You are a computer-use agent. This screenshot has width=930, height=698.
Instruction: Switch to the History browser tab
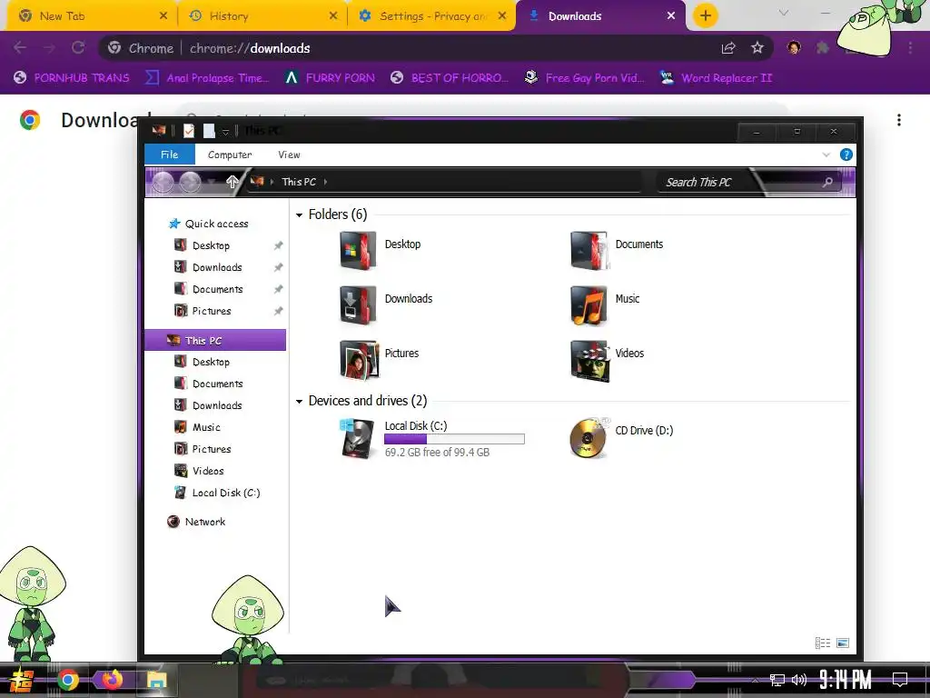(262, 16)
